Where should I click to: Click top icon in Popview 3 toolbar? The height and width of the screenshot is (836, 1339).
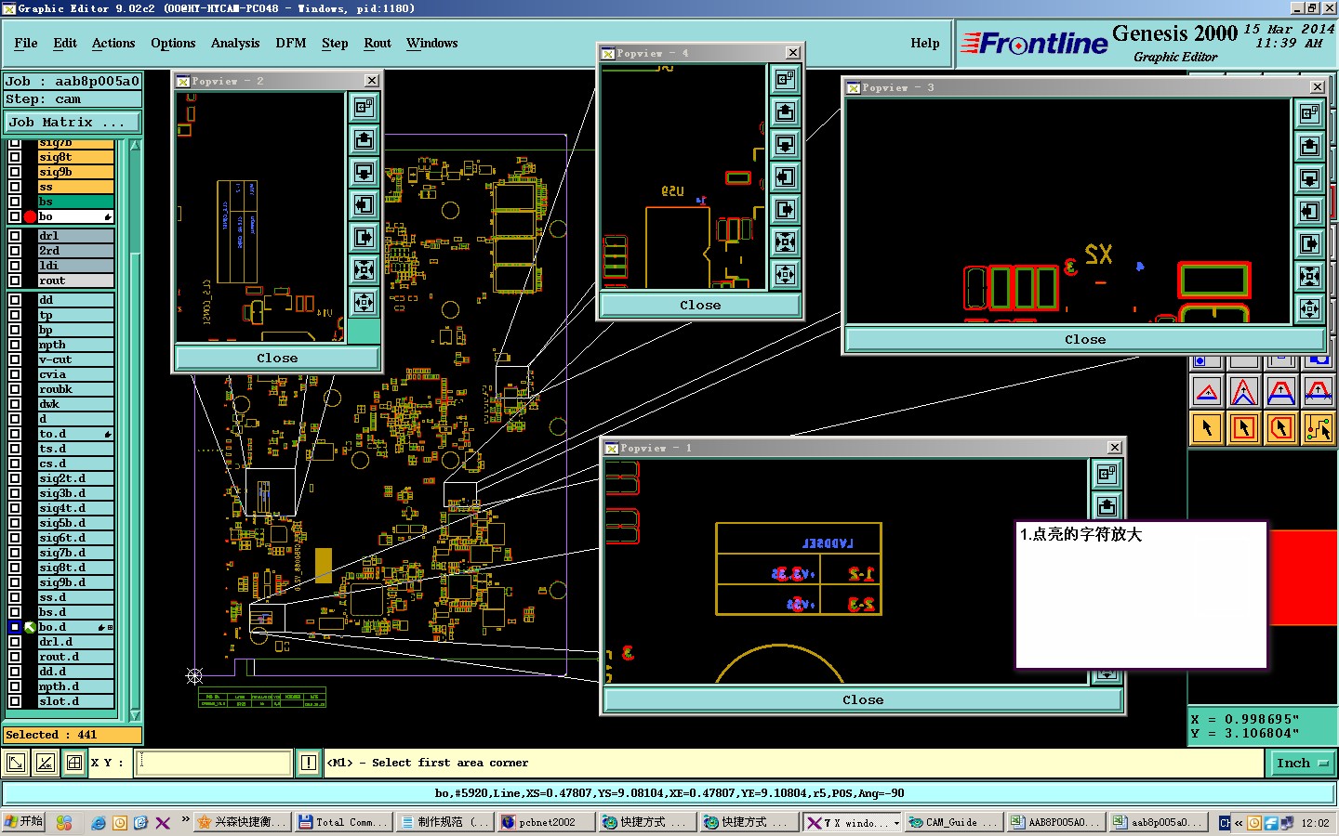1310,114
